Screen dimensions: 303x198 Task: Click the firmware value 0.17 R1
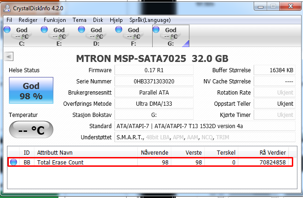154,70
